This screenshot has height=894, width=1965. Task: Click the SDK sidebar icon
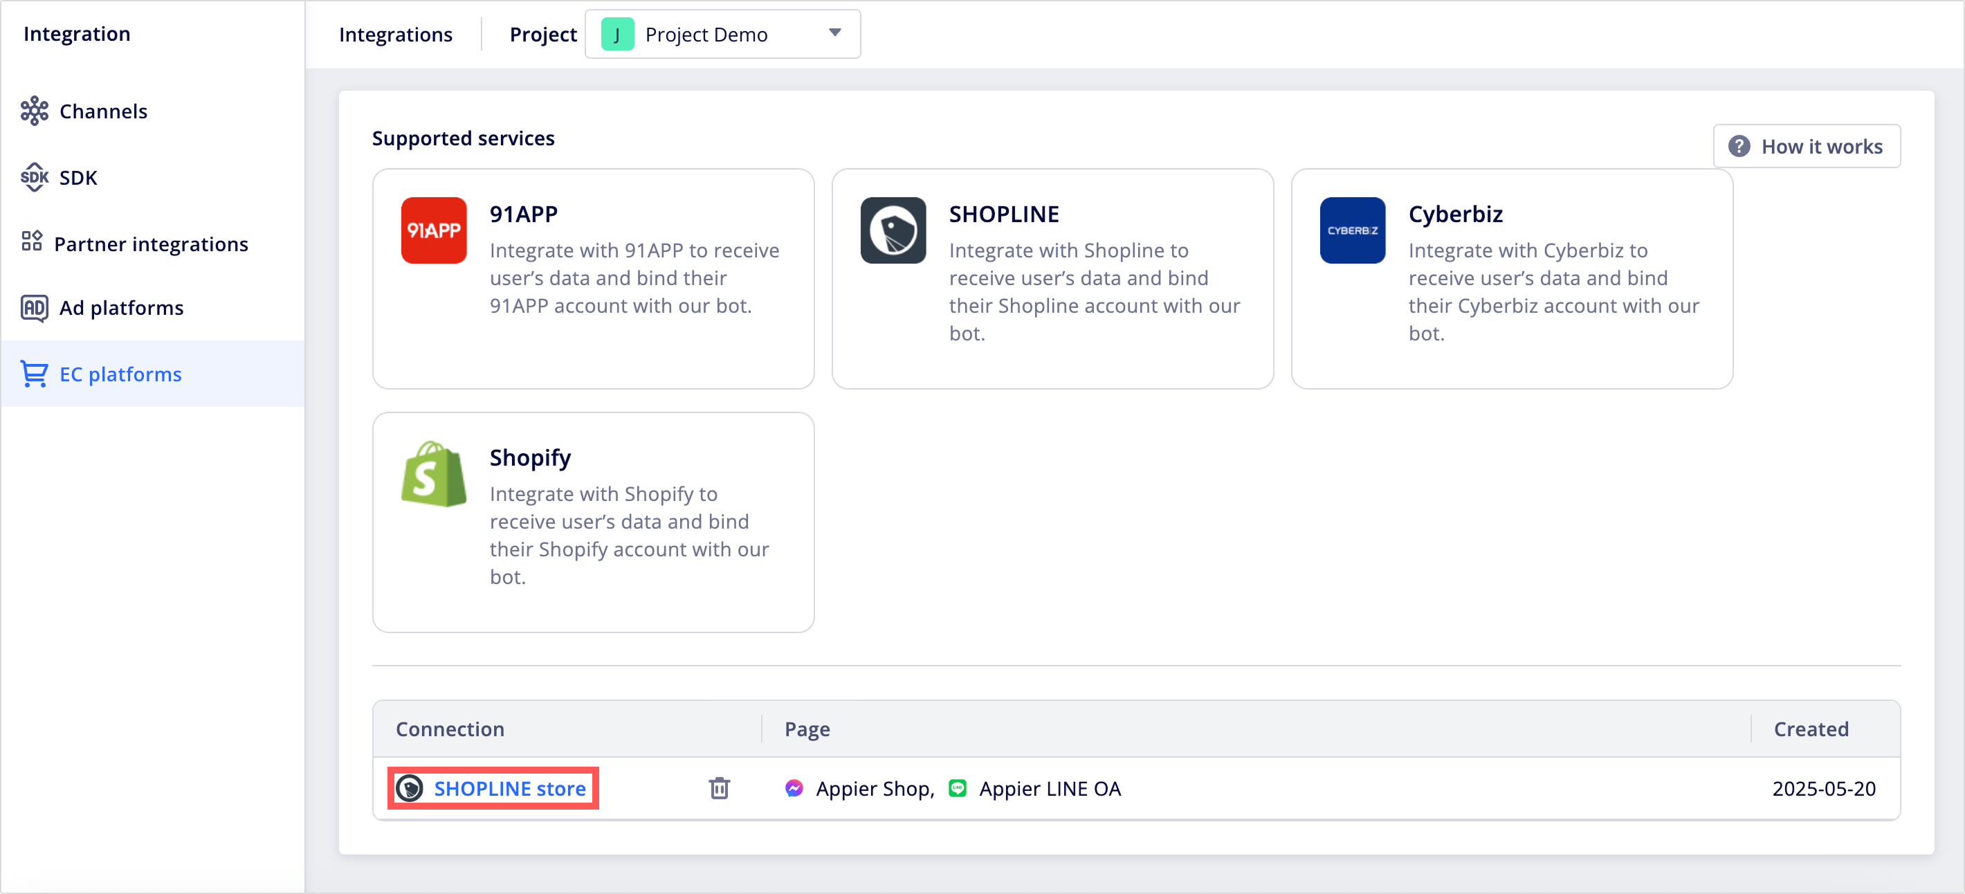(x=35, y=178)
